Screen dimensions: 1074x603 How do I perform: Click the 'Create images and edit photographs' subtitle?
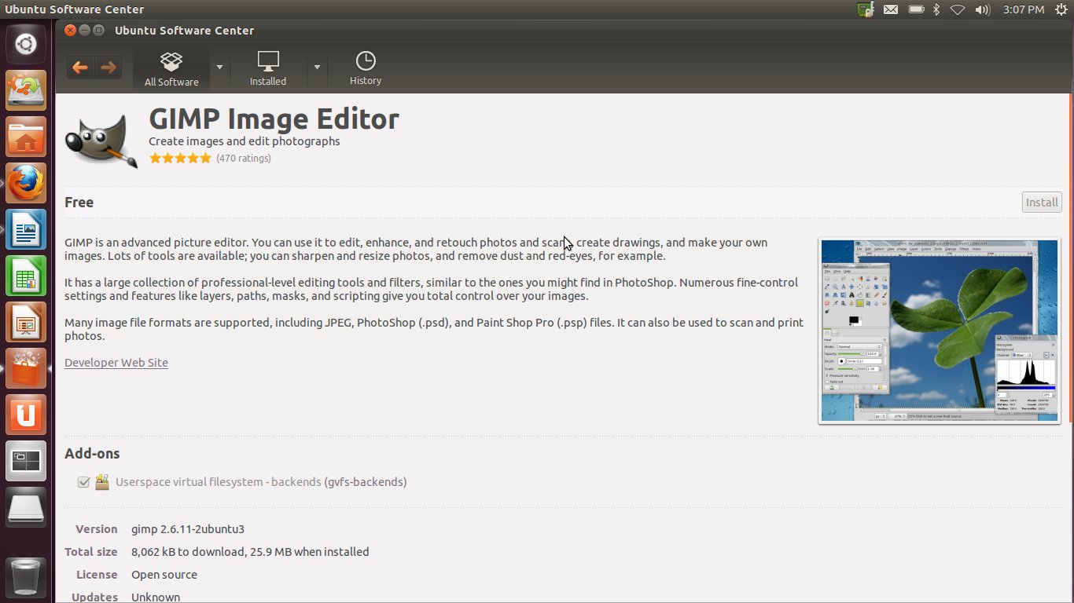click(x=245, y=141)
